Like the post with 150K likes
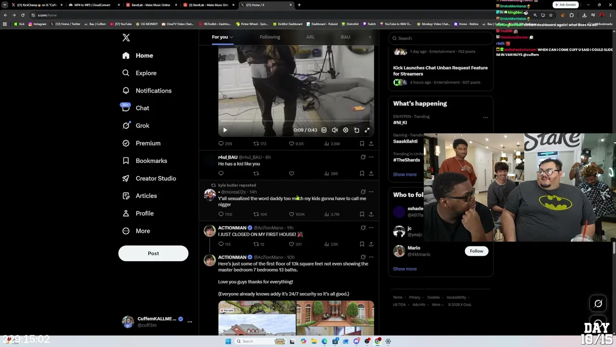The image size is (616, 347). point(296,214)
